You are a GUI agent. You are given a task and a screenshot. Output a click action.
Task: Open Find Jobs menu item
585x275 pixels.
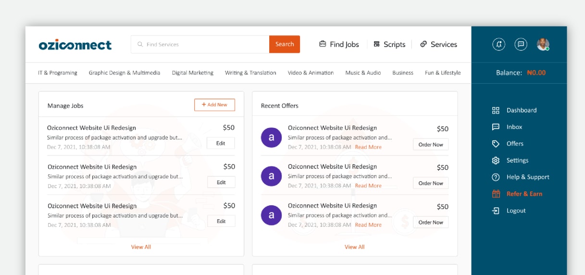(339, 44)
